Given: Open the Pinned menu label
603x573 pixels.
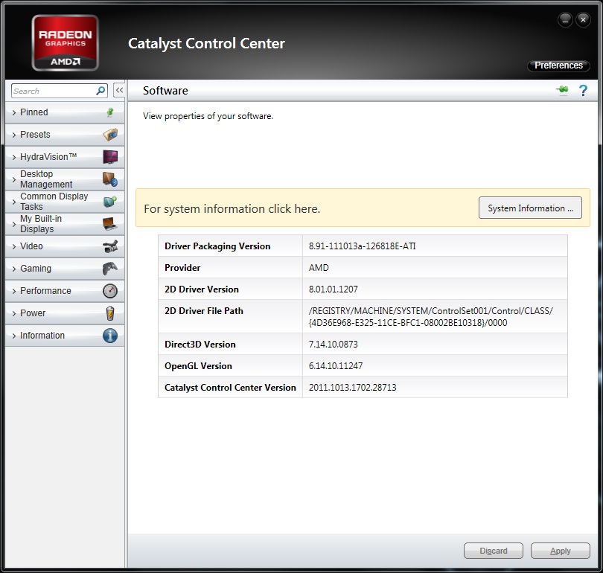Looking at the screenshot, I should pos(33,112).
